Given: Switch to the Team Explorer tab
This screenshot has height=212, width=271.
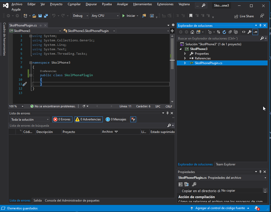Looking at the screenshot, I should [x=226, y=164].
